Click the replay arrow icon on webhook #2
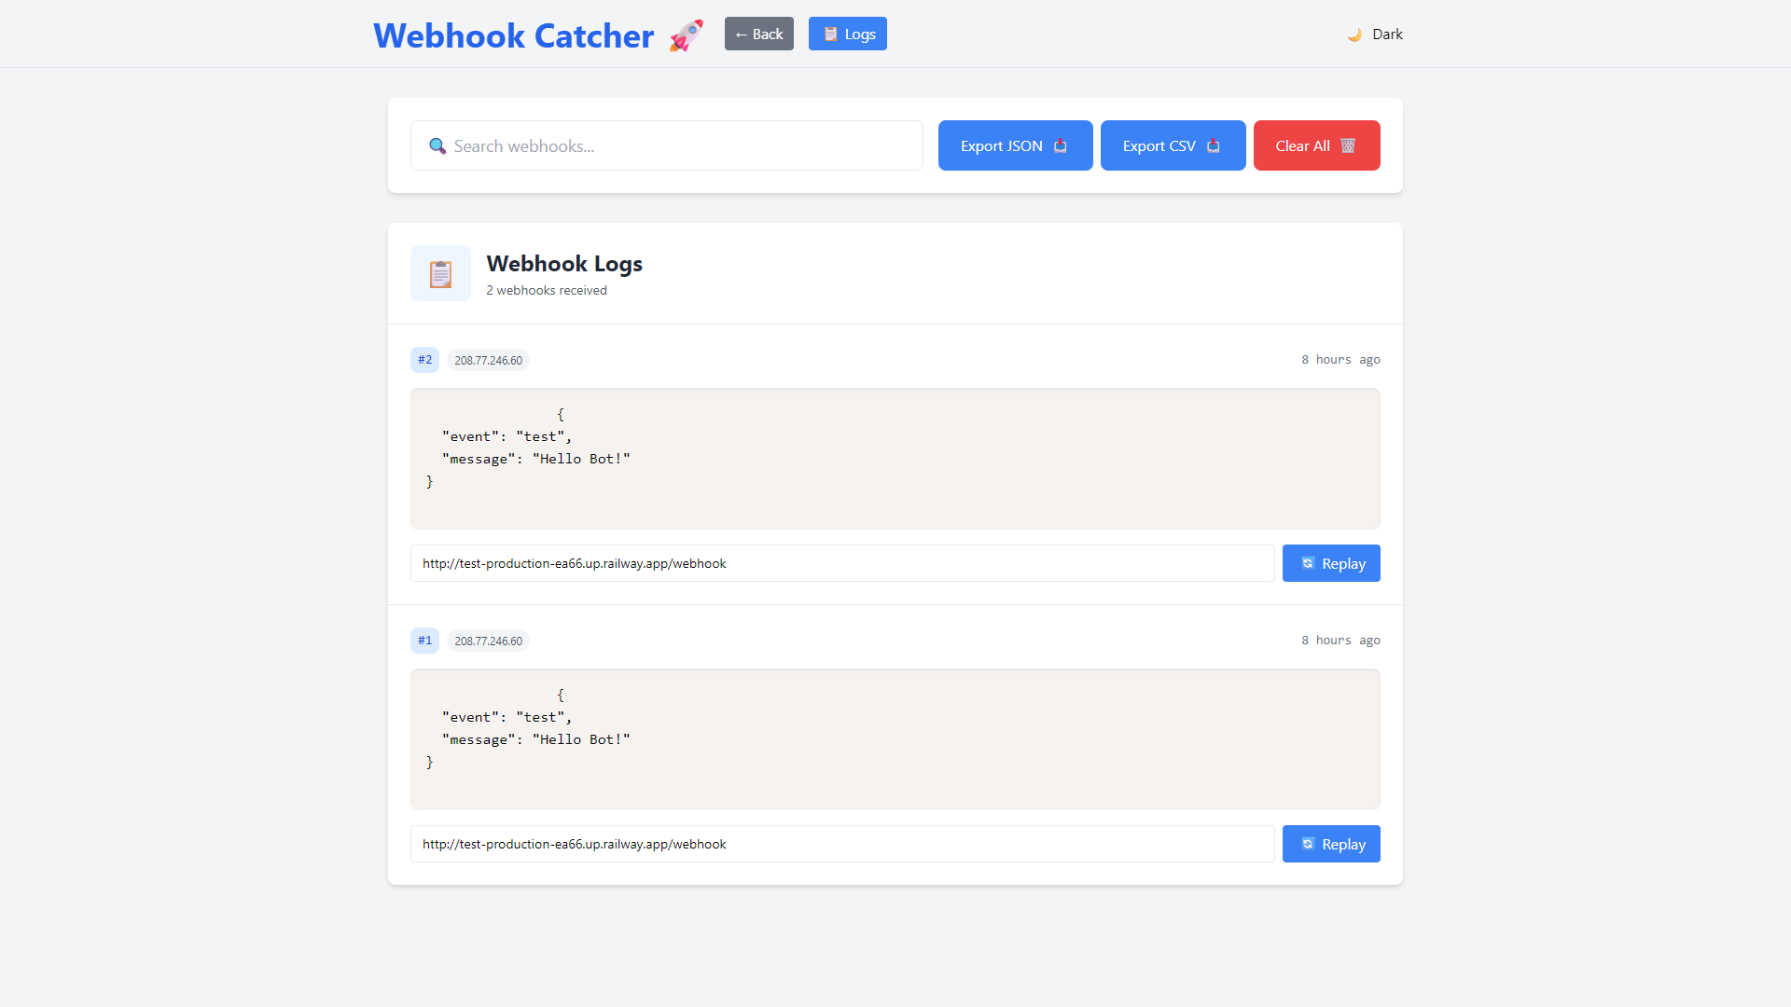The image size is (1791, 1007). 1308,563
